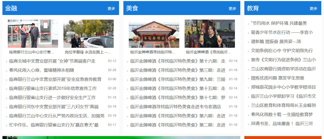Image resolution: width=324 pixels, height=139 pixels.
Task: Click date 02-14 beside 第十六期 article
Action: coord(233,61)
